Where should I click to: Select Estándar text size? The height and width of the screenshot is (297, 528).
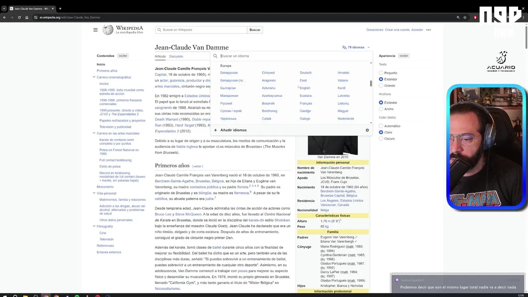(381, 79)
